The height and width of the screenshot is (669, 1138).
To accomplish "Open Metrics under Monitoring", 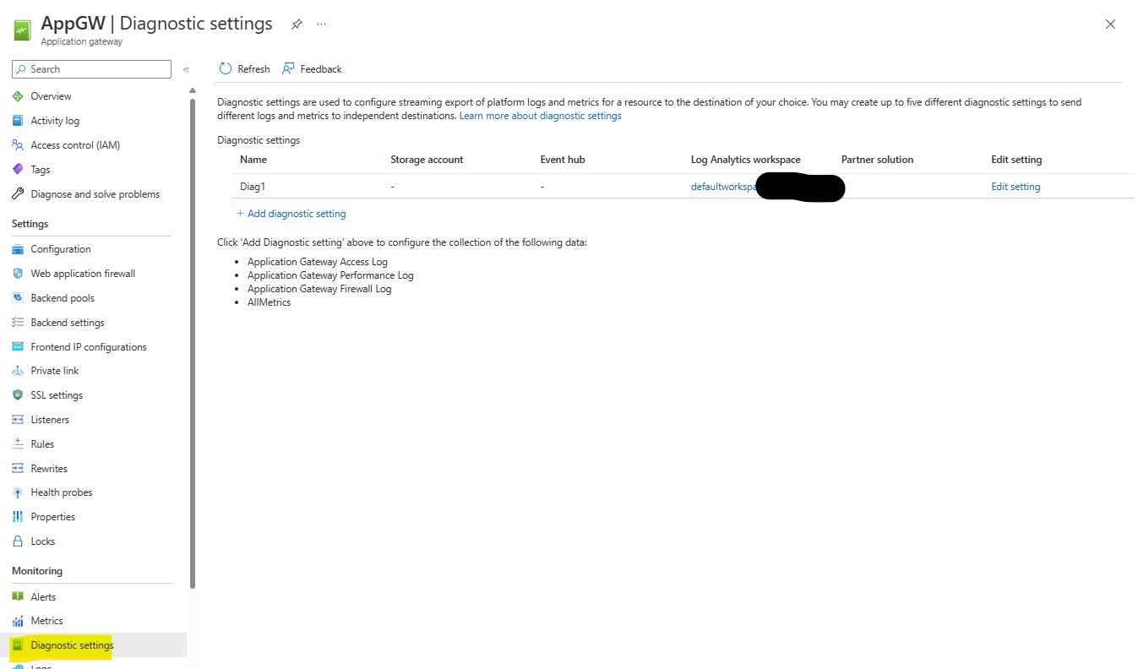I will (47, 621).
